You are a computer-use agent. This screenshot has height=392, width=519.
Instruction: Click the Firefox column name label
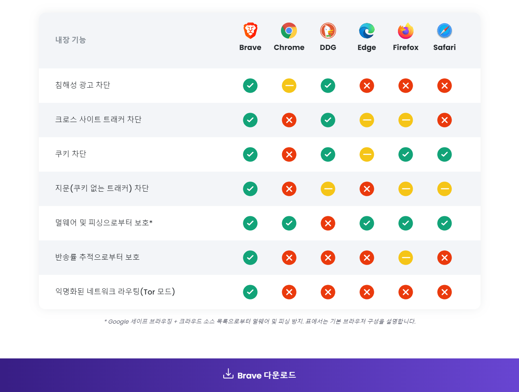pos(406,48)
